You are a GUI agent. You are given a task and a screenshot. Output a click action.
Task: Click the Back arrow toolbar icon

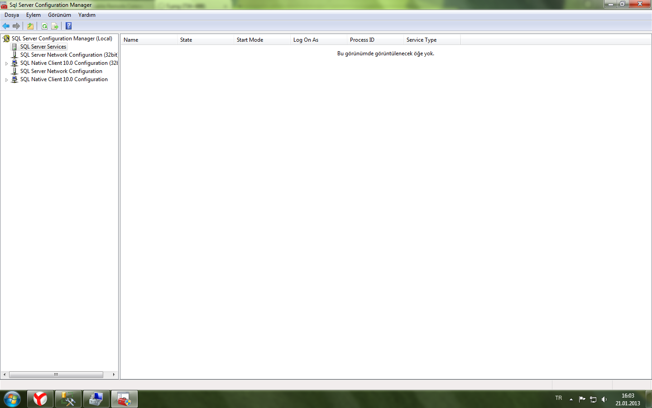tap(6, 26)
